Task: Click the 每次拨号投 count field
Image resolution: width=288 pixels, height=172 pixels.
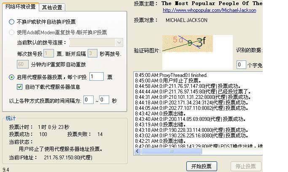Action: click(48, 54)
